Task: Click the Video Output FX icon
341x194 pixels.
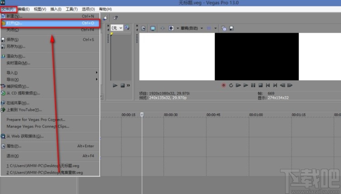Action: [163, 28]
